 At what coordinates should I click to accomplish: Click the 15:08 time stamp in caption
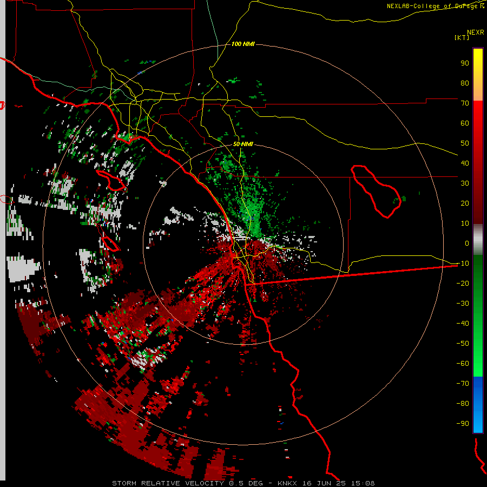pos(363,483)
